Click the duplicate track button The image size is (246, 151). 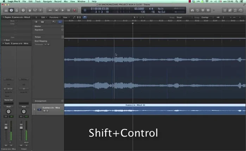tap(42, 22)
